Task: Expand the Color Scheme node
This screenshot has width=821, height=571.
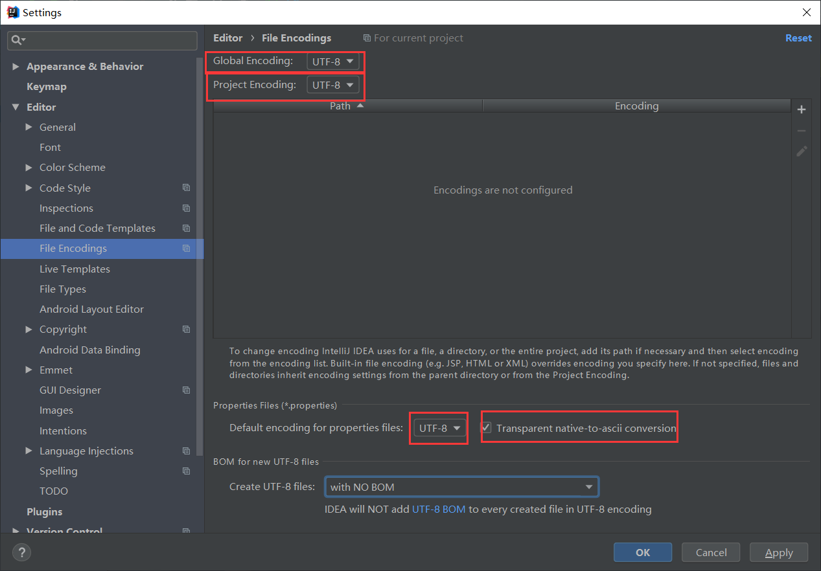Action: tap(29, 167)
